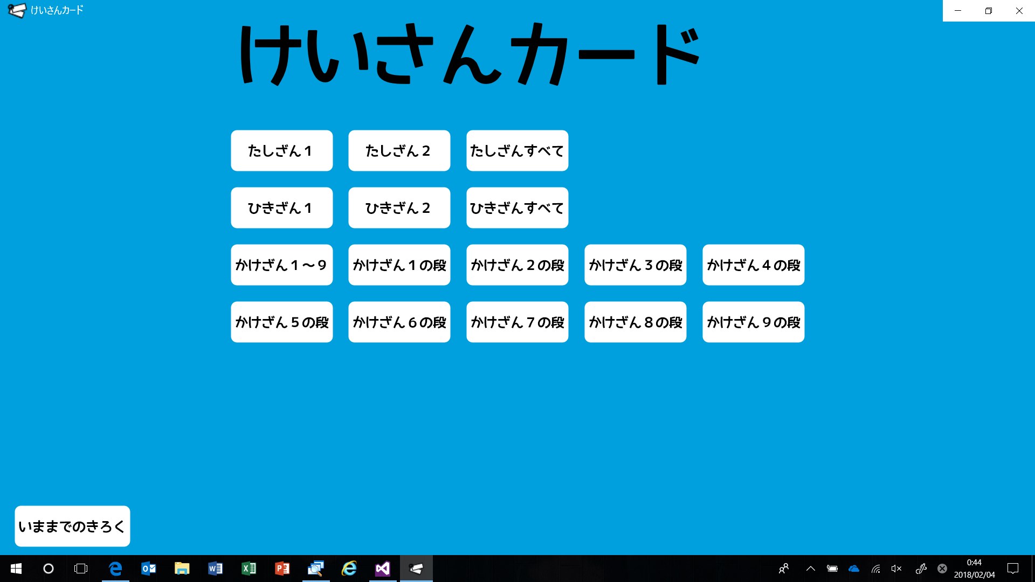The height and width of the screenshot is (582, 1035).
Task: Open Visual Studio from the taskbar
Action: (x=383, y=569)
